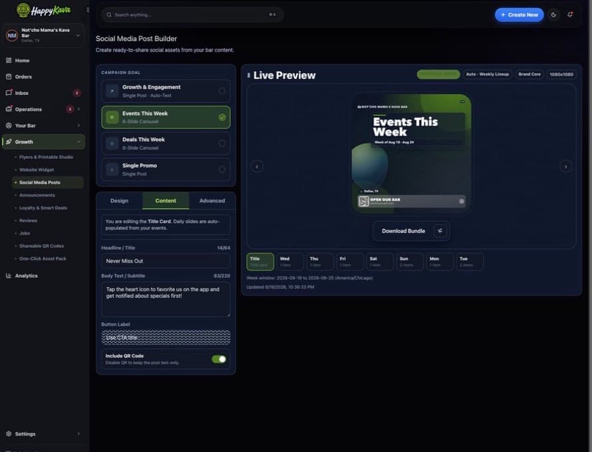Select the Wed slide thumbnail

[290, 261]
